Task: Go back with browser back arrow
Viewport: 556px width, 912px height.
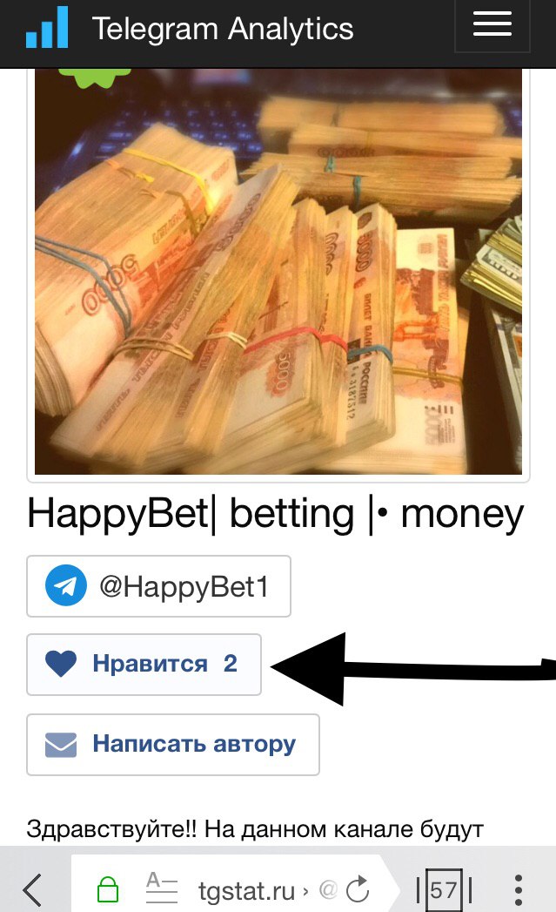Action: click(32, 889)
